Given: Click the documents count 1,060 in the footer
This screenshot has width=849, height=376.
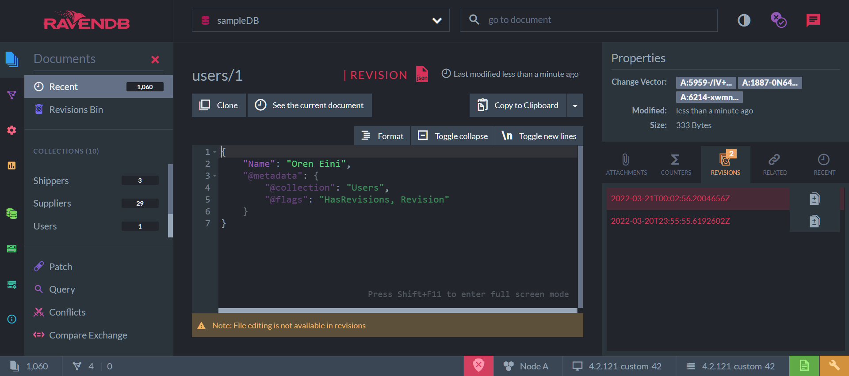Looking at the screenshot, I should pos(29,366).
